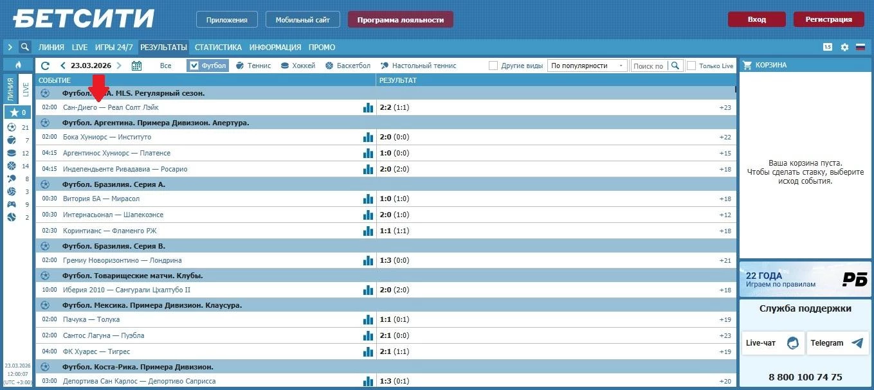Open the По популярности sort dropdown

click(x=587, y=66)
